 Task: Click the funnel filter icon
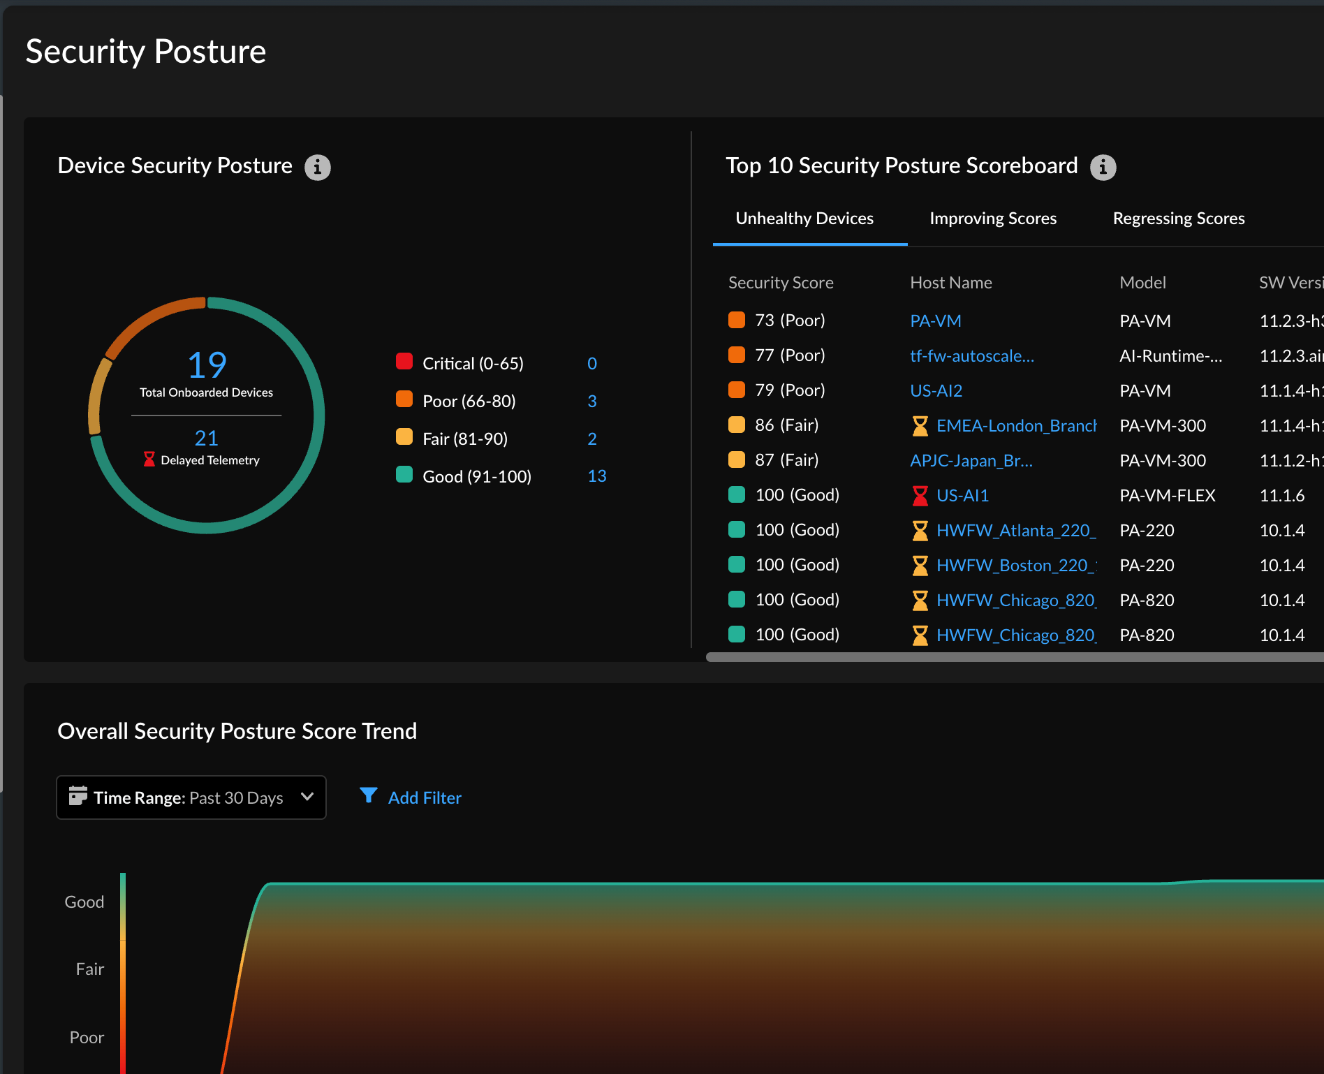click(x=368, y=796)
